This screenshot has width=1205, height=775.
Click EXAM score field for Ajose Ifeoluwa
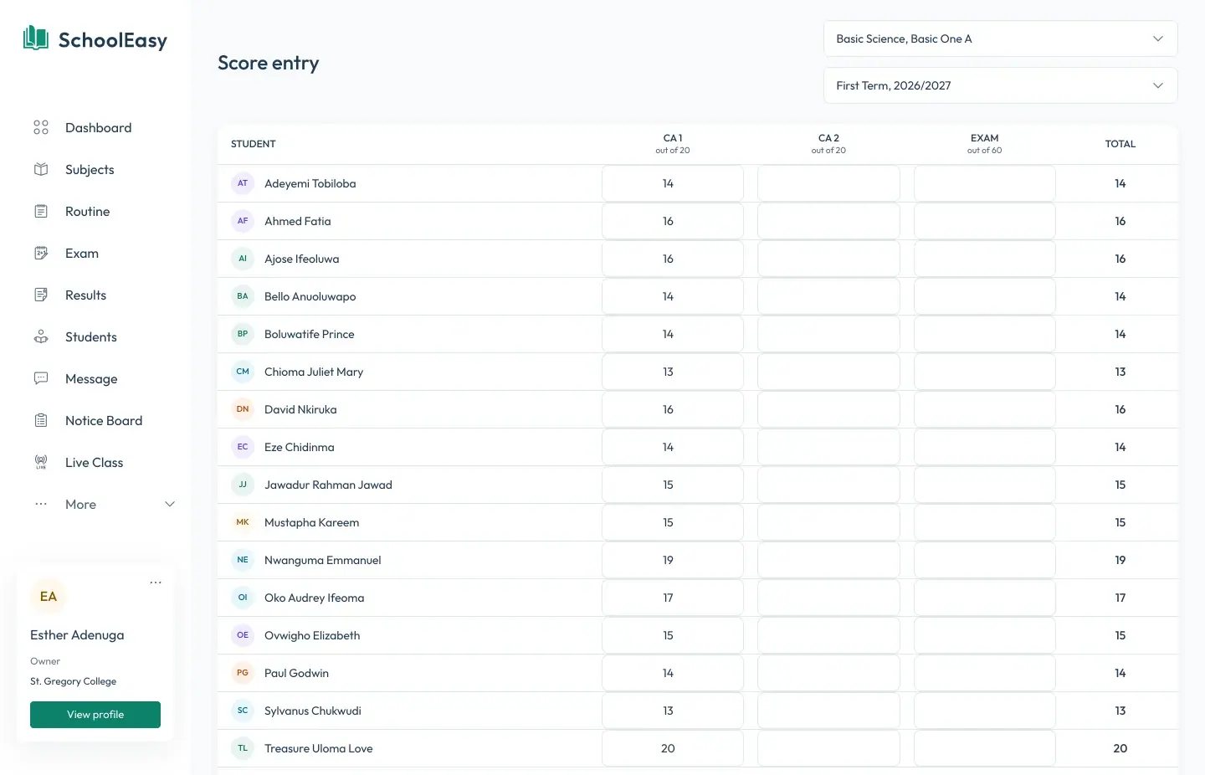[985, 259]
